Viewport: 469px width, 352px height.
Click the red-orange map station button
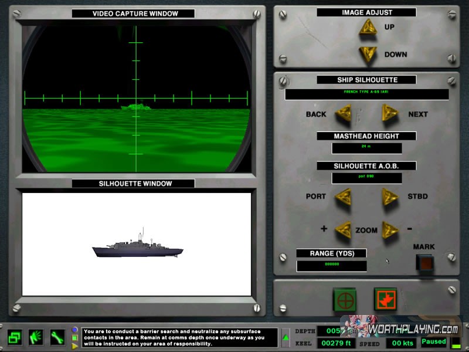tap(385, 299)
